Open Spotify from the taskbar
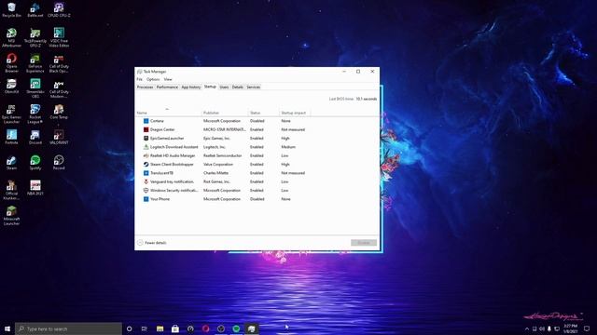The height and width of the screenshot is (335, 597). (236, 328)
